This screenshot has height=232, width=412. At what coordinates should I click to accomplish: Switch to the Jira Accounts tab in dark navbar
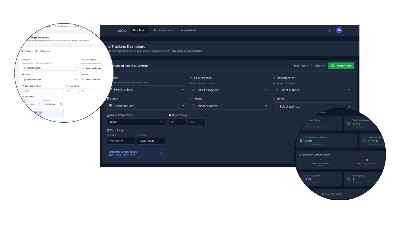163,30
